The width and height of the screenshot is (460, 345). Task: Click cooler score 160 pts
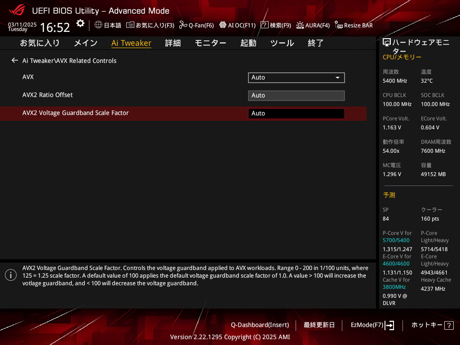point(430,219)
